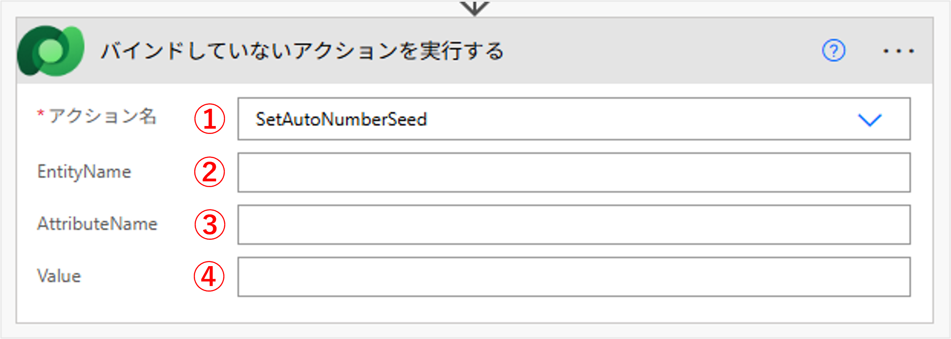Click the green Dataverse connector icon
The height and width of the screenshot is (339, 951).
coord(51,50)
